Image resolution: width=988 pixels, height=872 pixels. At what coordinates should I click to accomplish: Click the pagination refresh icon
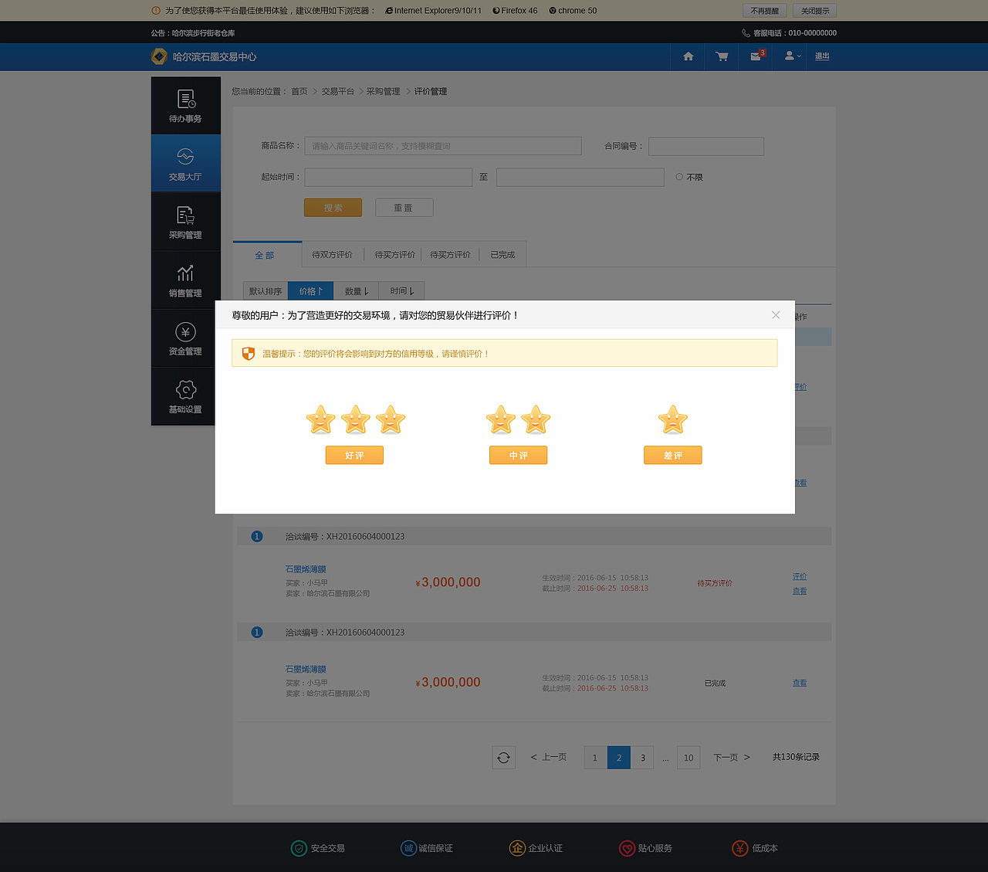(x=503, y=758)
